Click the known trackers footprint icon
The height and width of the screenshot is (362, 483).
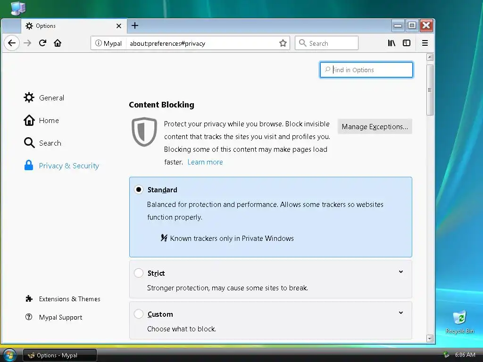click(164, 238)
